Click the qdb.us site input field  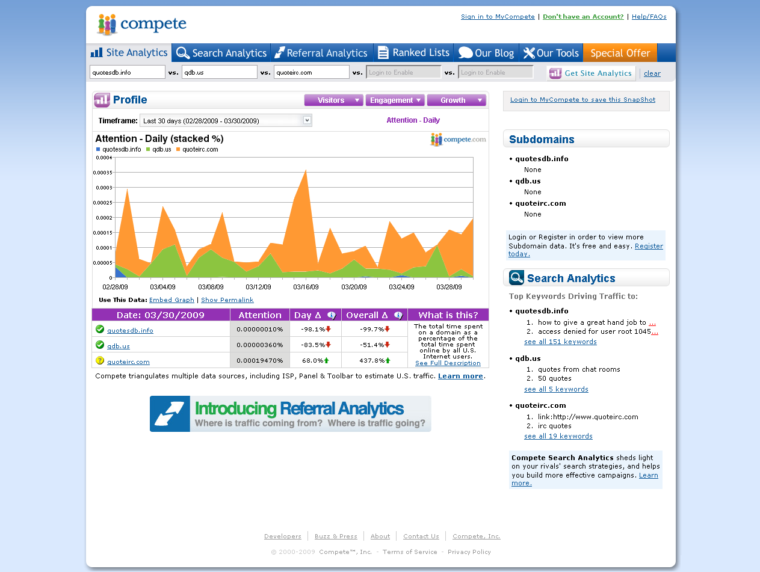(x=219, y=72)
